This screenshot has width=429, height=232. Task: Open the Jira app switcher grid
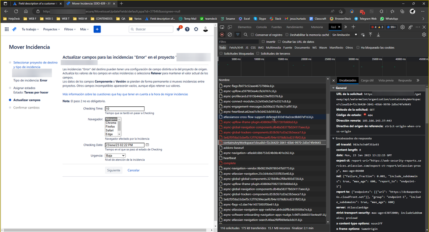[x=6, y=29]
